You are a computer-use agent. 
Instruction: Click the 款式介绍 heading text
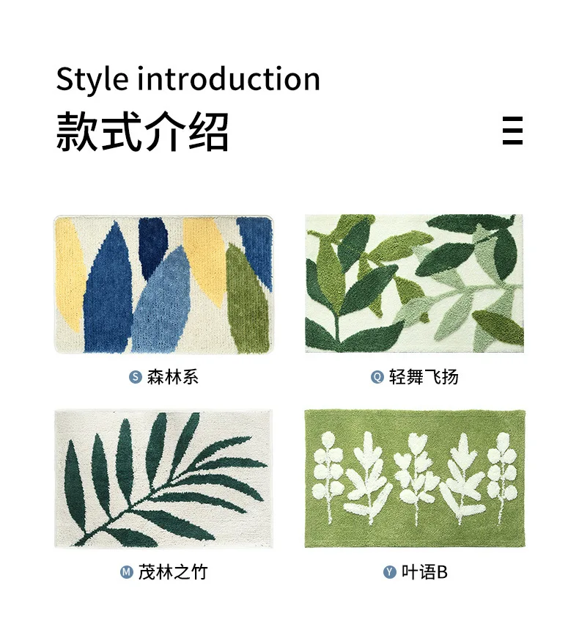[142, 131]
